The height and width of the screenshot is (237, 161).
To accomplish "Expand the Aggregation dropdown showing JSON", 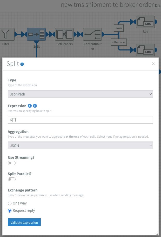I will click(81, 145).
